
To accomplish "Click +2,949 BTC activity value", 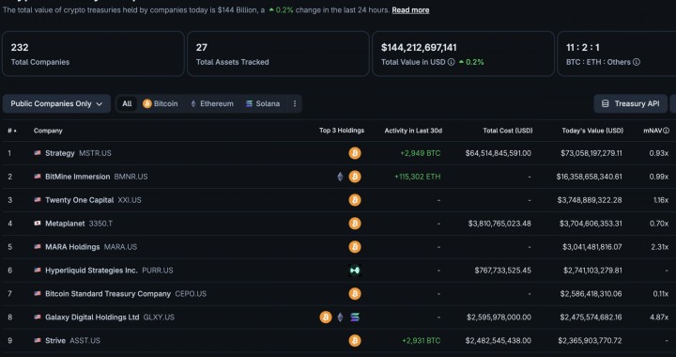I will point(420,153).
